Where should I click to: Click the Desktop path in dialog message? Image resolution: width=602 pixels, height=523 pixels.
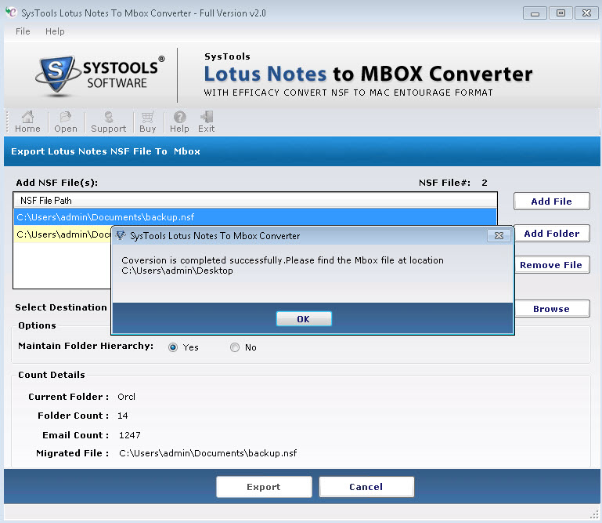(177, 271)
